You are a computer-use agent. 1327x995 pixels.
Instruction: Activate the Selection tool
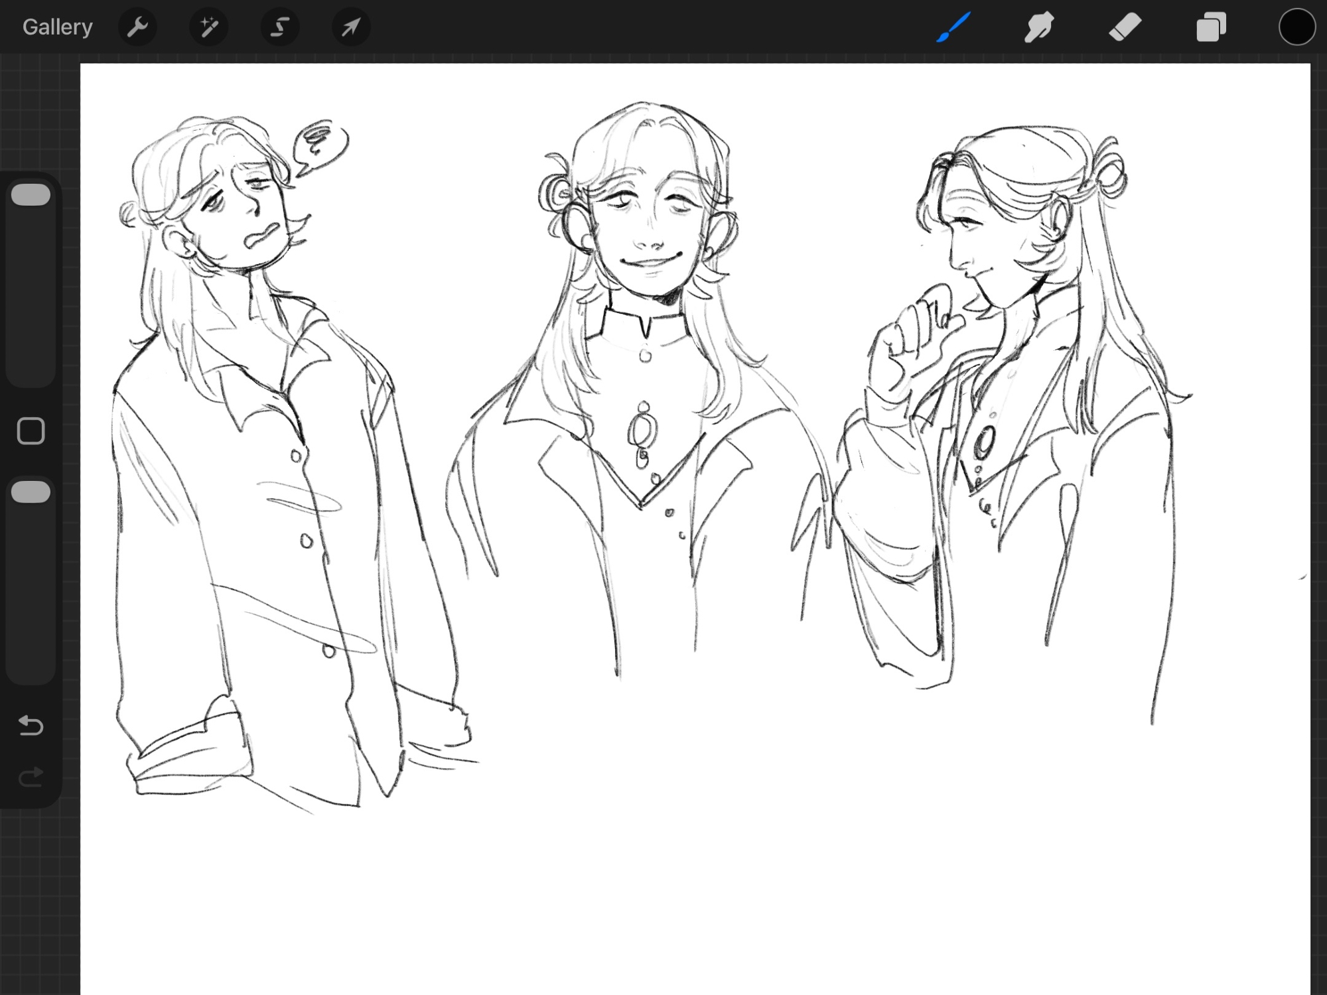coord(280,27)
